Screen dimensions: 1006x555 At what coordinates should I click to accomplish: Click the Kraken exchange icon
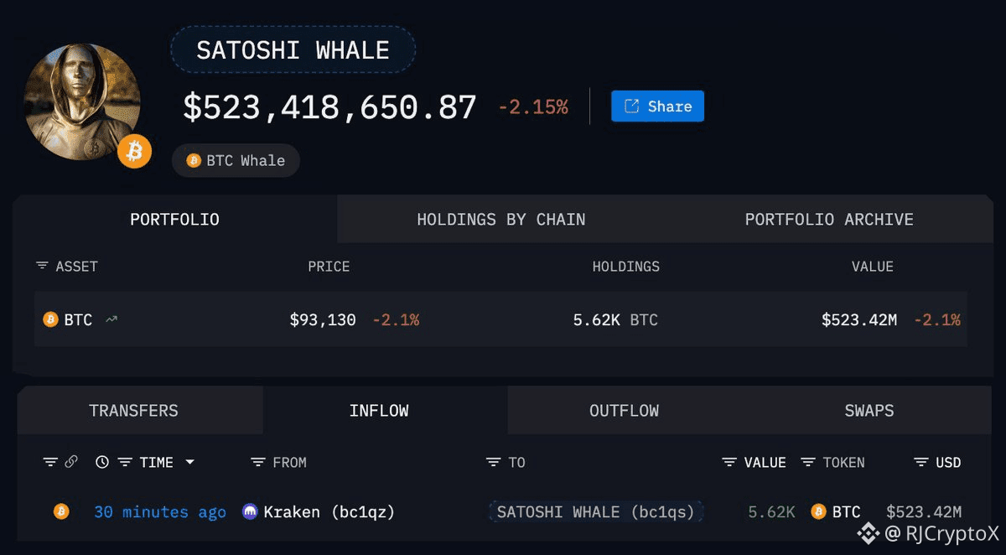[x=250, y=511]
